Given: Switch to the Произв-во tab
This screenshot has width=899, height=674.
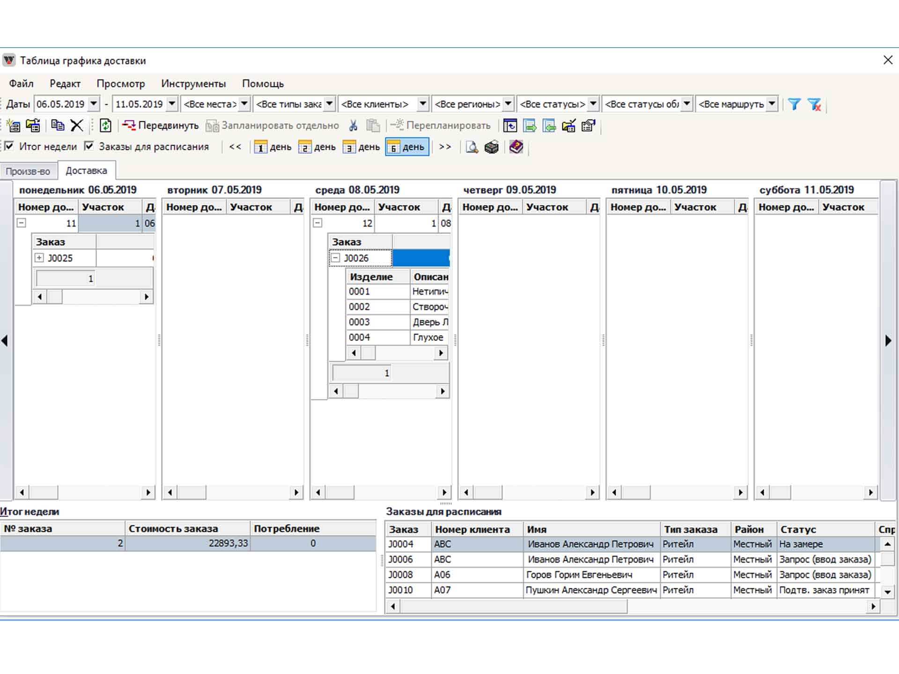Looking at the screenshot, I should tap(28, 171).
